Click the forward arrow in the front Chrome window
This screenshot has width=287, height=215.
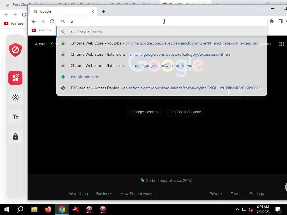[43, 21]
